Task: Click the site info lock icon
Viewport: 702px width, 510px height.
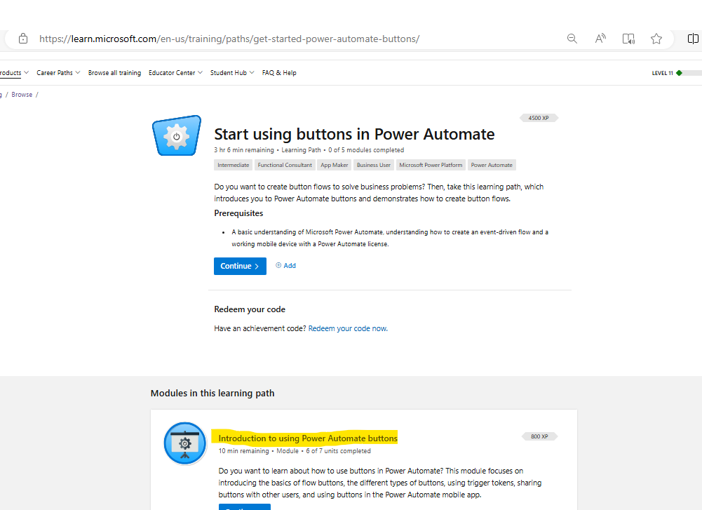Action: click(23, 39)
